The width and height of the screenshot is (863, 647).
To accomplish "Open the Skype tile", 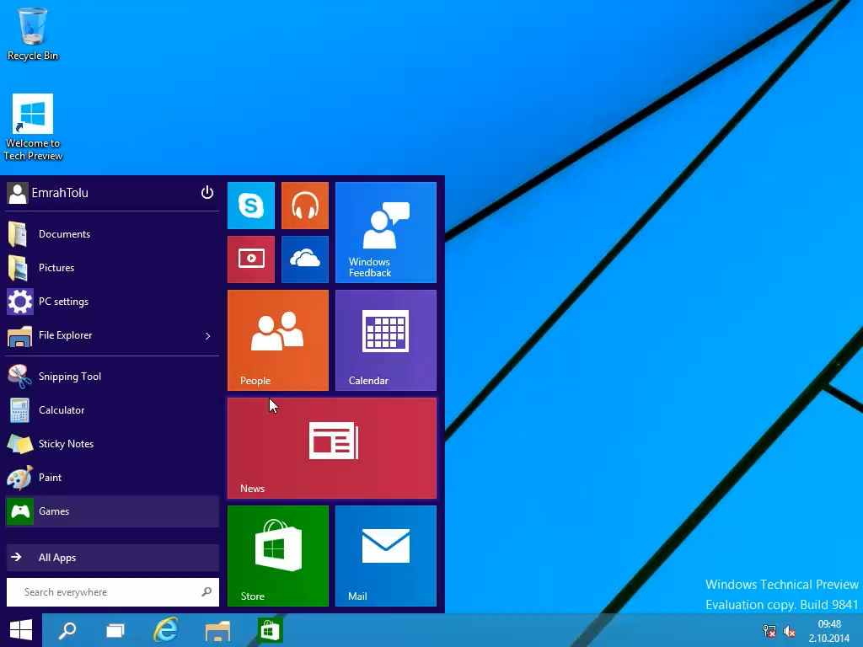I will tap(251, 206).
